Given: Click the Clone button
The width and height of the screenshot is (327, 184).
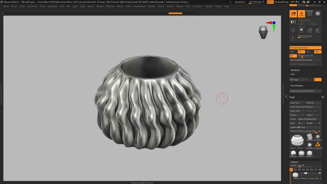Looking at the screenshot, I should tap(293, 119).
